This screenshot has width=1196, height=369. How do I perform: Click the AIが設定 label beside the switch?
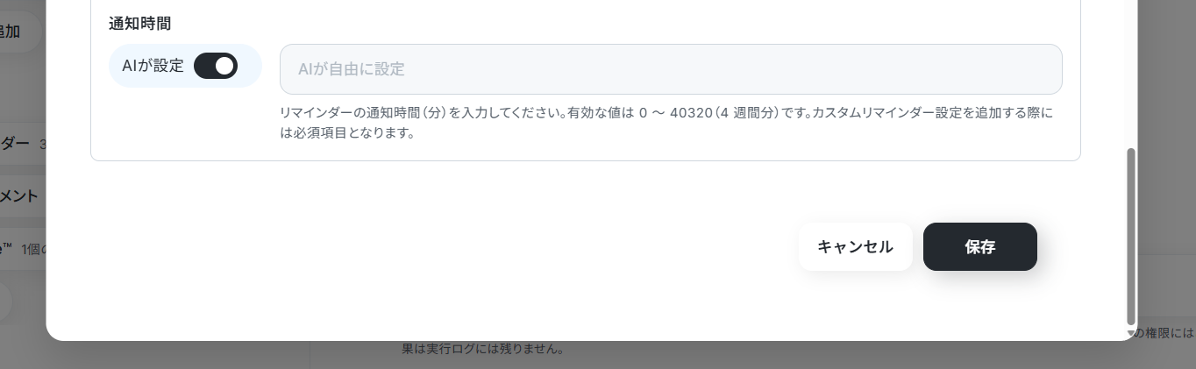pyautogui.click(x=153, y=66)
